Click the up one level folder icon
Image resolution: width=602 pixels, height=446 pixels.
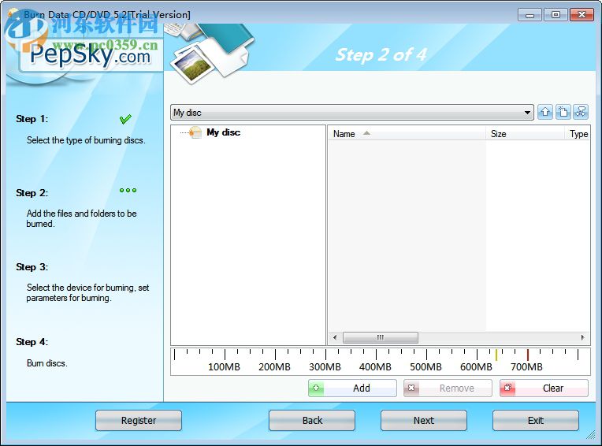[x=545, y=112]
